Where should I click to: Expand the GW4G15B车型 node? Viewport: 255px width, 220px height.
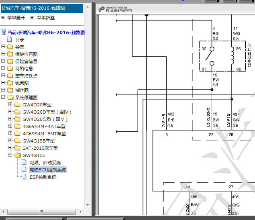10,141
